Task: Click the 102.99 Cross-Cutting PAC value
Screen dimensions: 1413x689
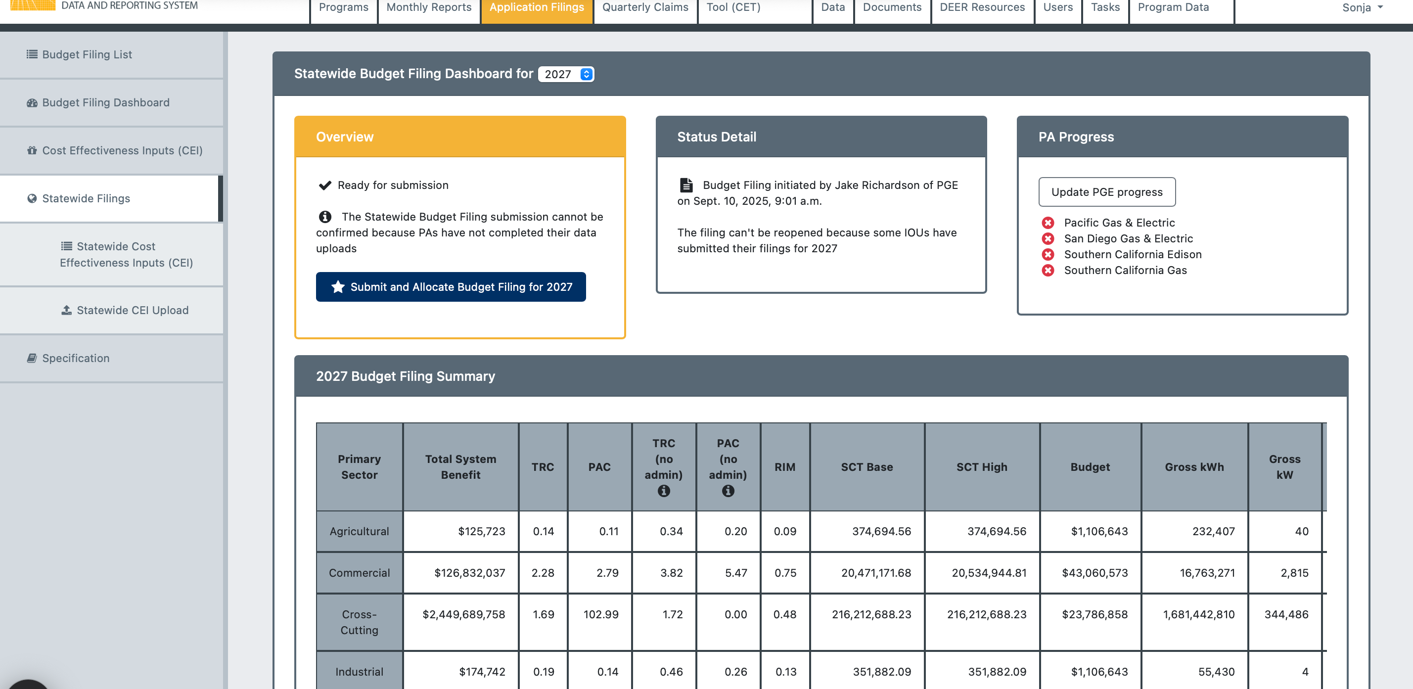Action: (600, 615)
